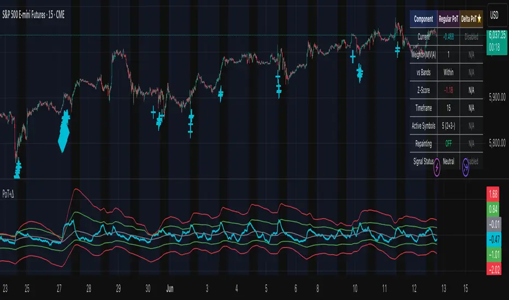Click the red 1.68 upper band tag
The image size is (509, 300).
[493, 194]
